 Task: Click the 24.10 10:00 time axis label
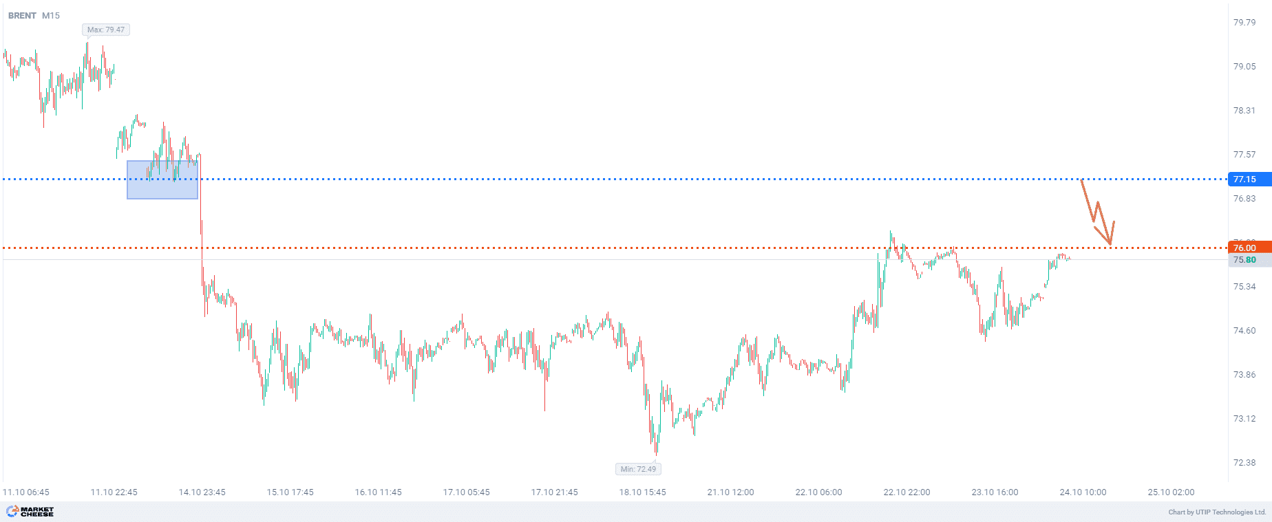click(x=1083, y=492)
